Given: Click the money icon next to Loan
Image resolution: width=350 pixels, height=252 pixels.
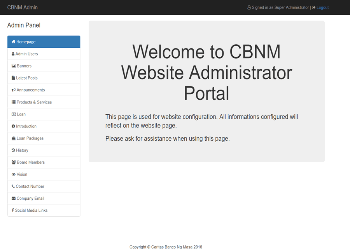Looking at the screenshot, I should coord(14,114).
